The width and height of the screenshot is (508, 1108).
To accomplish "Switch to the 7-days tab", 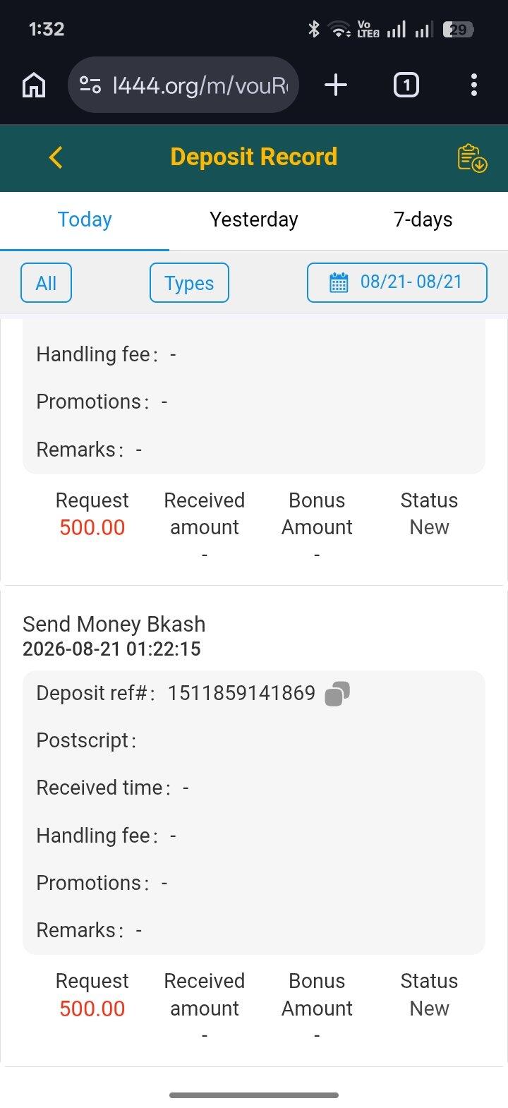I will click(x=423, y=219).
